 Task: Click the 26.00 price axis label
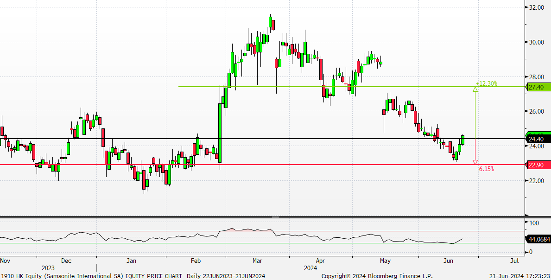pos(536,111)
